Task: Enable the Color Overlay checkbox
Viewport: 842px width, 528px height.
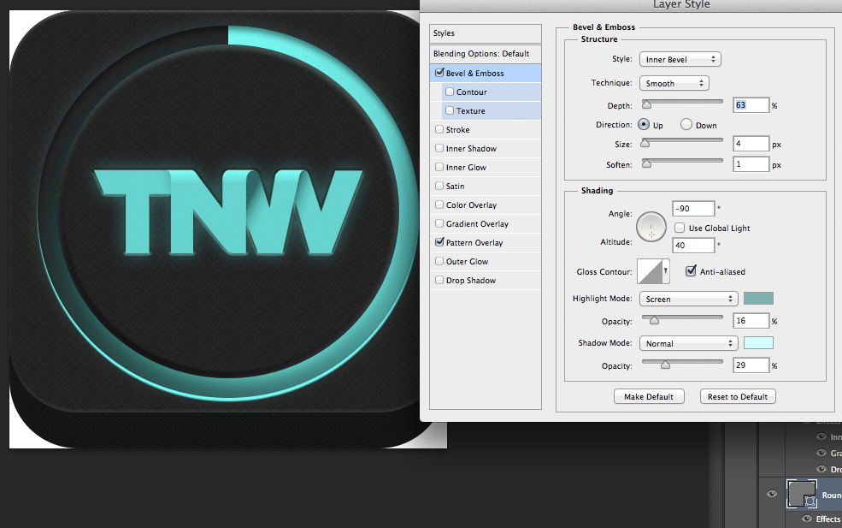Action: click(439, 205)
